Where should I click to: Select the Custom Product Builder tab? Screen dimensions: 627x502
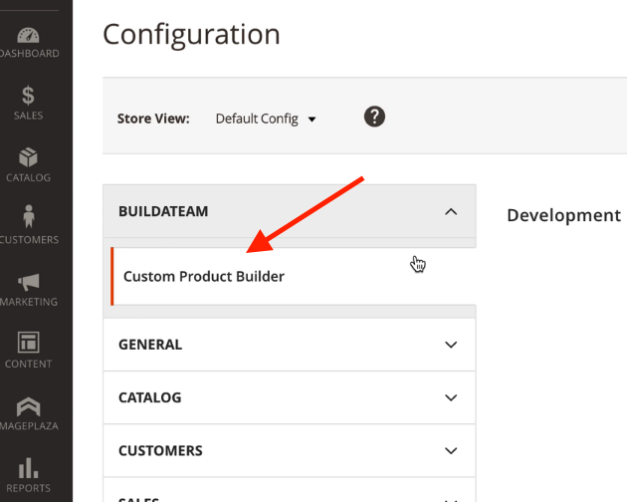click(294, 276)
